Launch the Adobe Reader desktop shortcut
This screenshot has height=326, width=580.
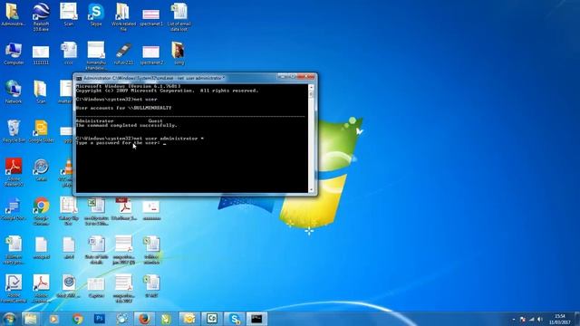pyautogui.click(x=14, y=172)
